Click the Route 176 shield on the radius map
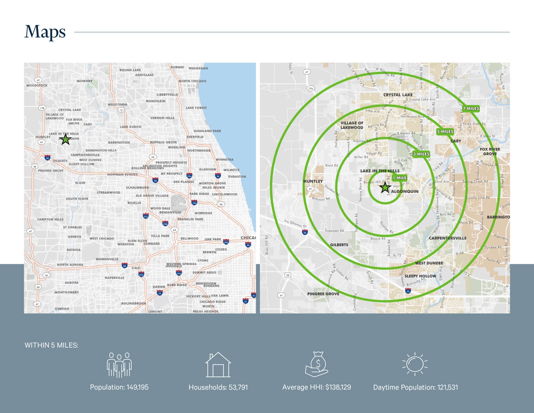The image size is (534, 413). point(311,88)
